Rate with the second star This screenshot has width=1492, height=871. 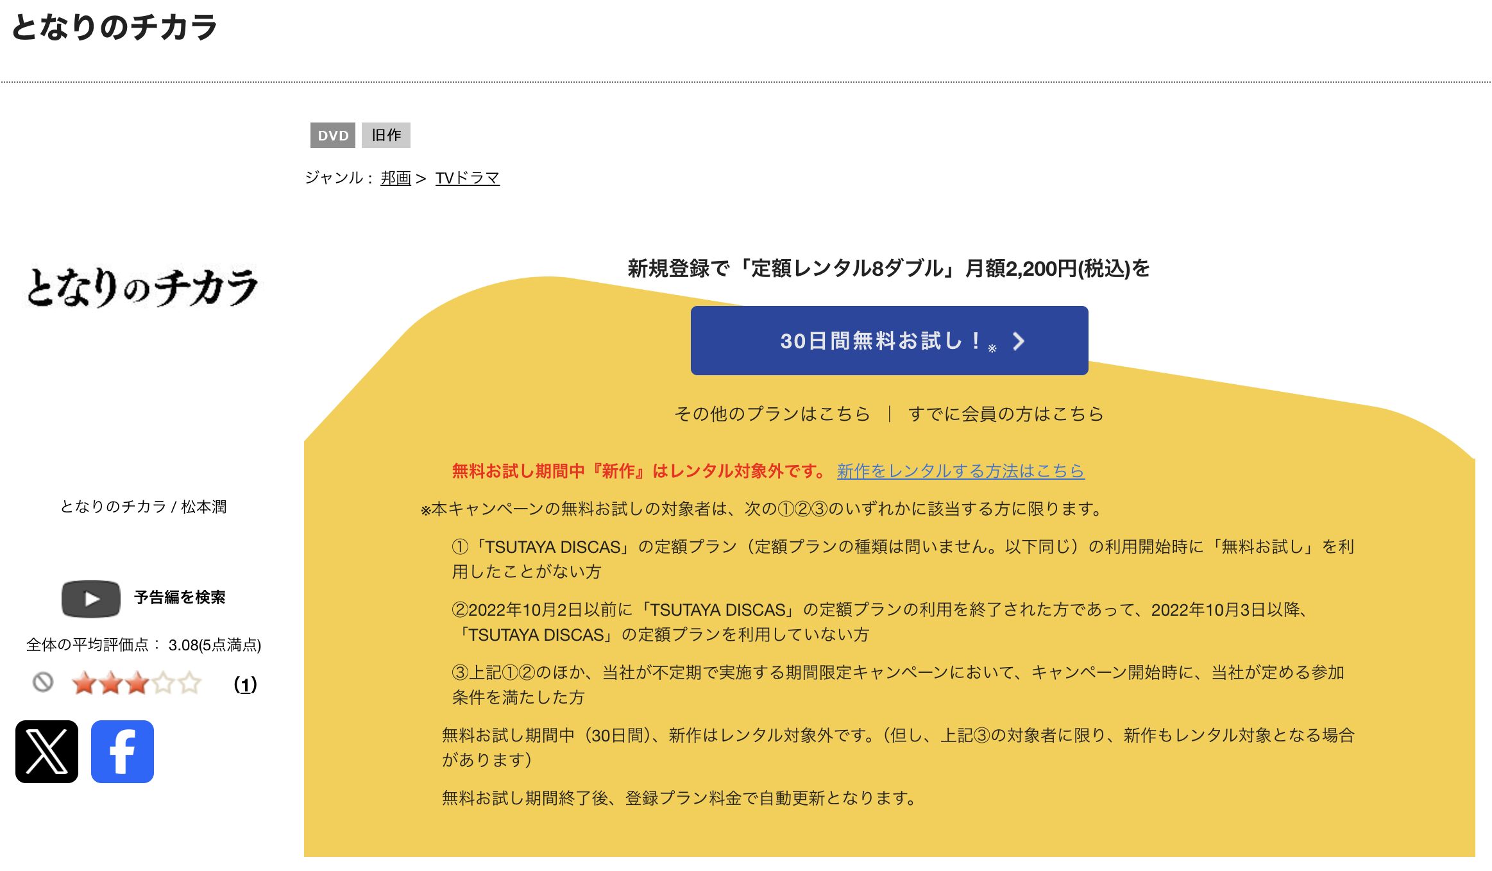coord(110,683)
